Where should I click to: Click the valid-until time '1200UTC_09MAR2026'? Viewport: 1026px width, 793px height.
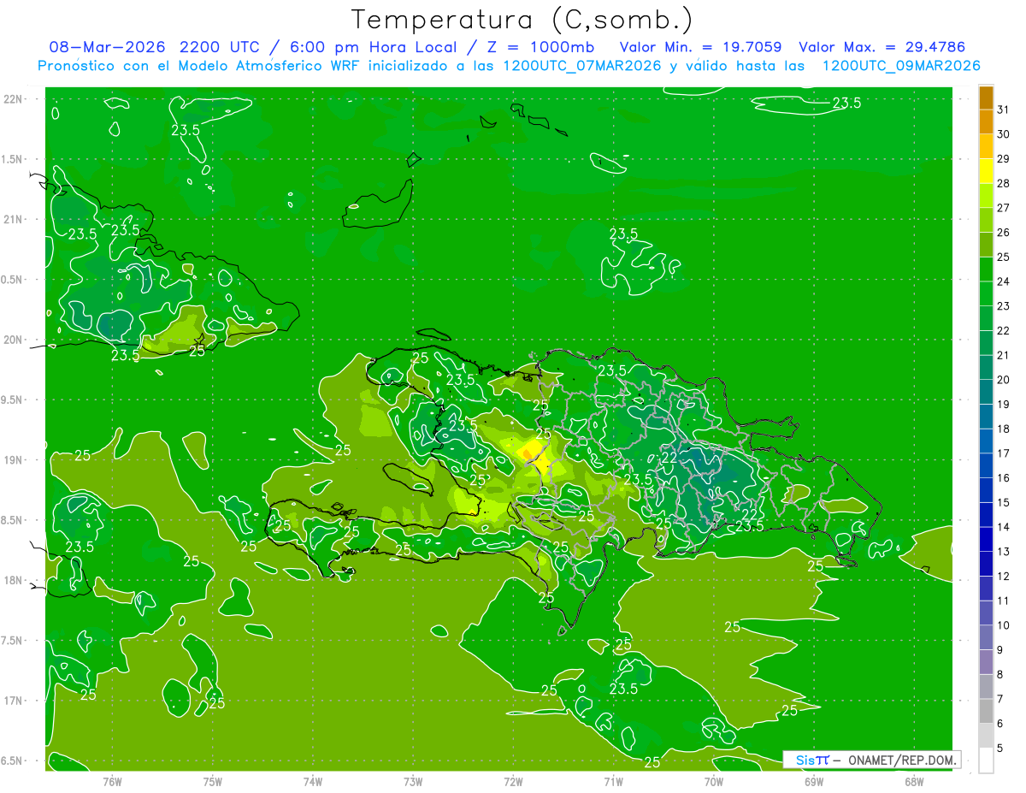tap(900, 65)
